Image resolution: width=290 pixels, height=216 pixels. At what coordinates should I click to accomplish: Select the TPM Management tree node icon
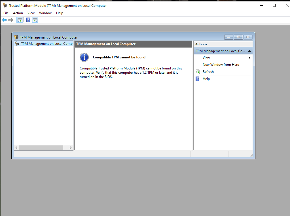click(x=17, y=44)
